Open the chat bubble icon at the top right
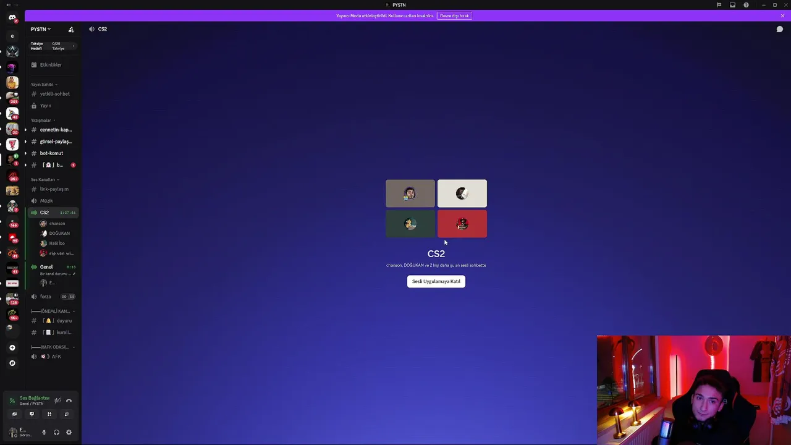The width and height of the screenshot is (791, 445). click(780, 29)
